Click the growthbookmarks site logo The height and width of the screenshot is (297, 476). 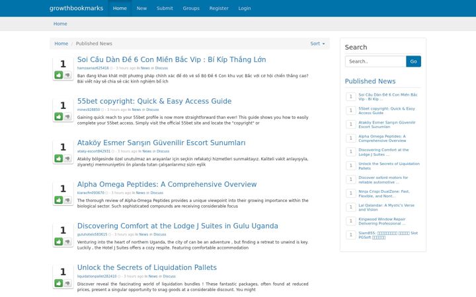point(76,8)
